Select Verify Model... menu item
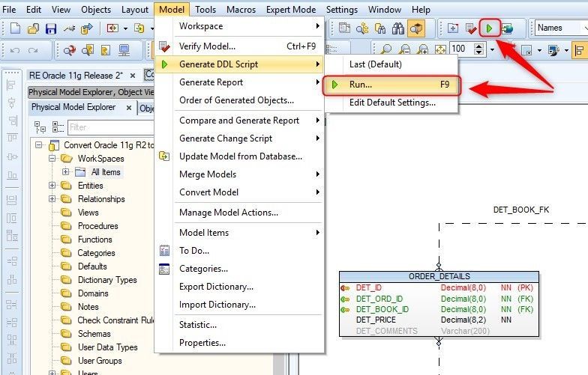 pyautogui.click(x=239, y=46)
